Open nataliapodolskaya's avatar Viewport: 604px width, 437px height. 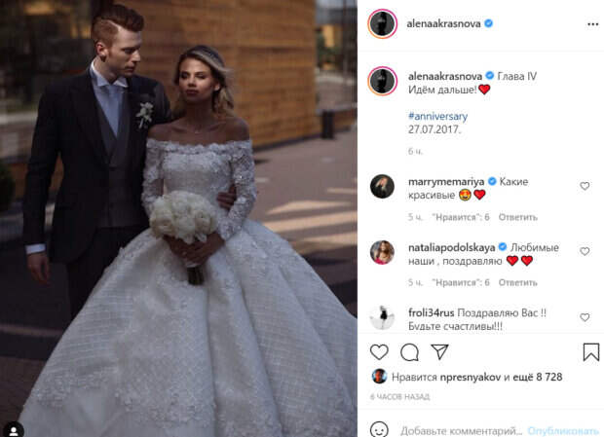[382, 252]
